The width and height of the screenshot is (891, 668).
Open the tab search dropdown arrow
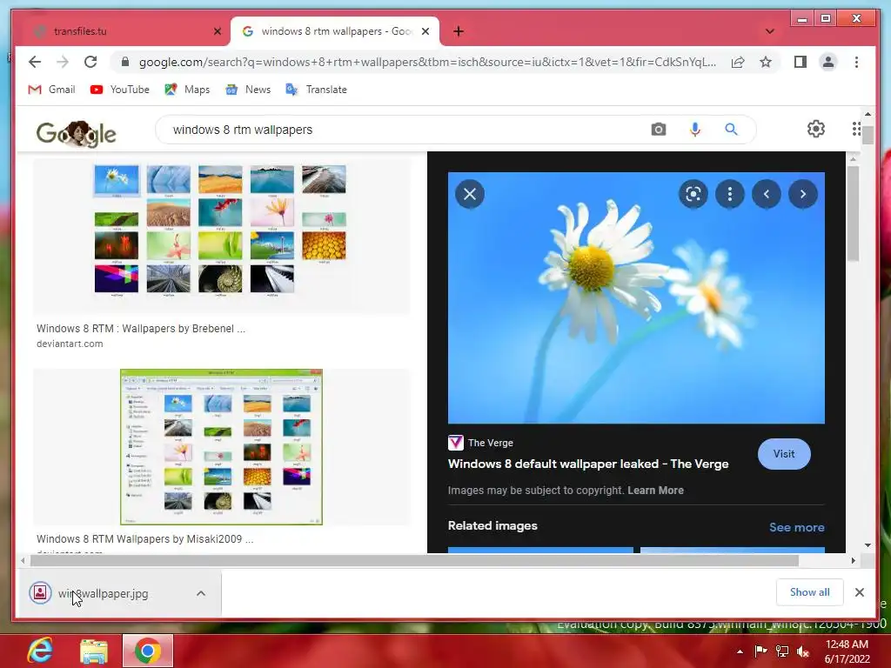coord(770,31)
